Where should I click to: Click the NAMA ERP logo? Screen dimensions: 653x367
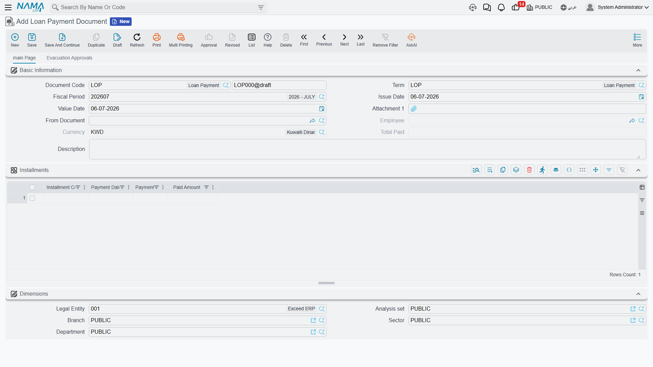(x=30, y=7)
